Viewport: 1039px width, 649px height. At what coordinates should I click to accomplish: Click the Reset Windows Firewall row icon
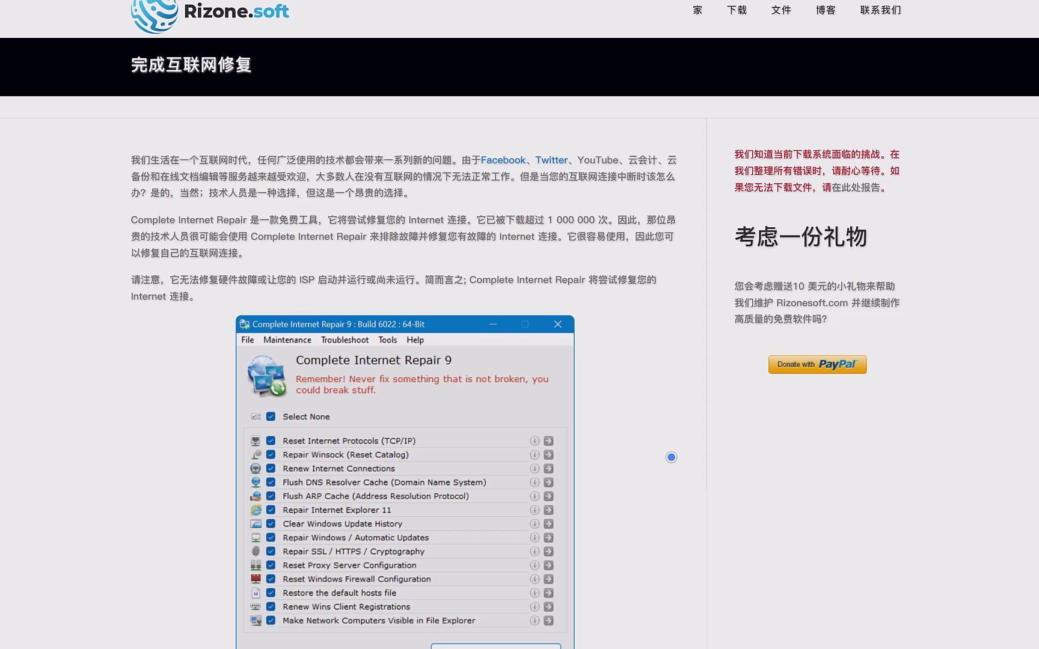(x=256, y=579)
